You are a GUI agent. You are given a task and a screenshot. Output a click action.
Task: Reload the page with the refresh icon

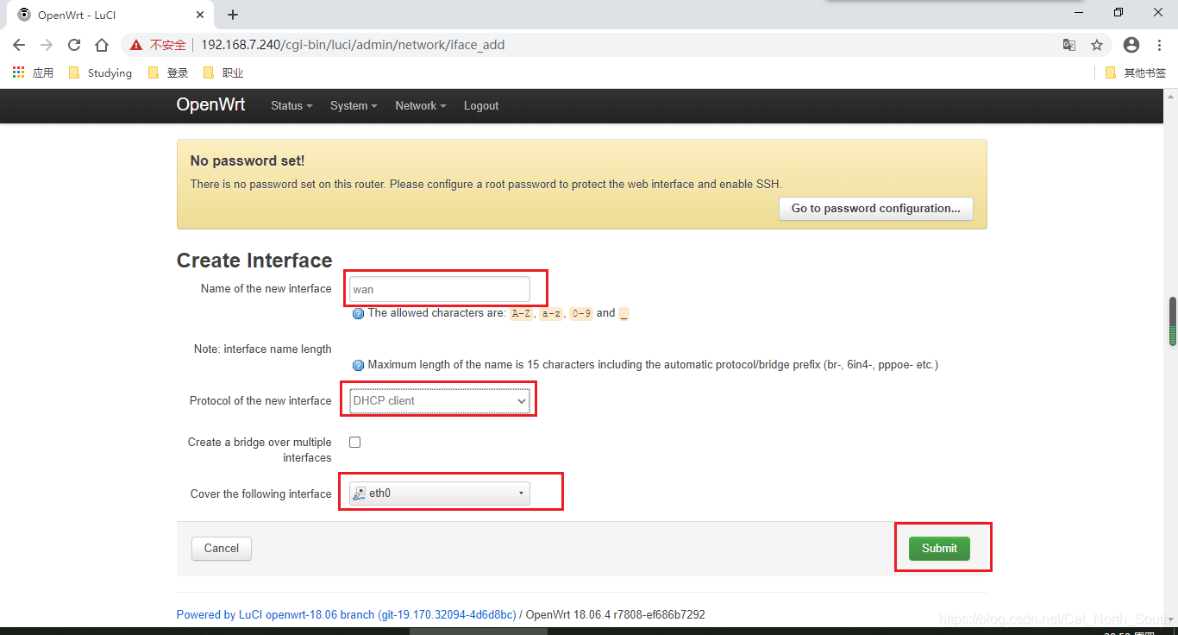(x=74, y=45)
